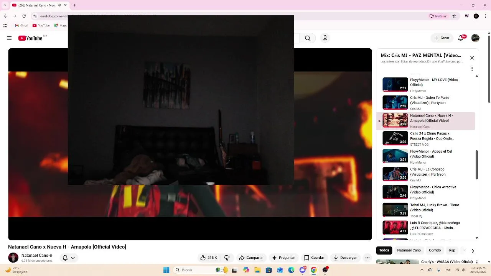Viewport: 491px width, 276px height.
Task: Open Chrome three-dot menu
Action: (486, 16)
